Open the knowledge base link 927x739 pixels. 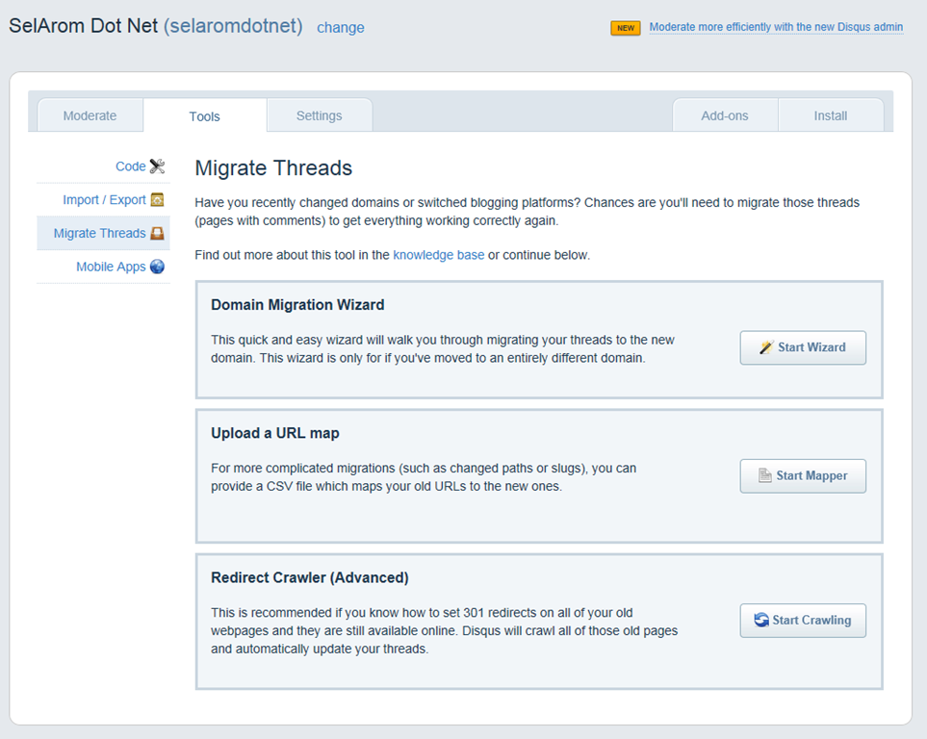tap(438, 255)
